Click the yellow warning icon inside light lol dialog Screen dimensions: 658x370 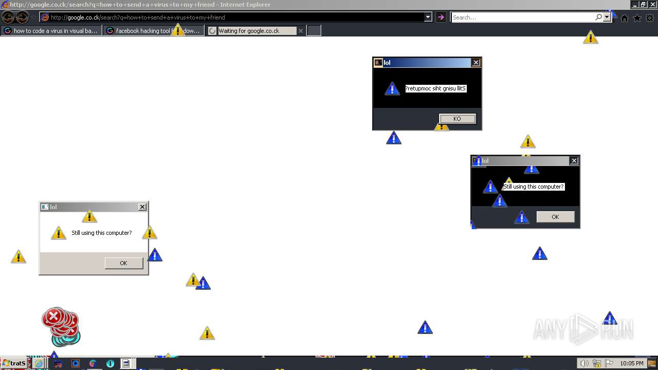tap(59, 233)
